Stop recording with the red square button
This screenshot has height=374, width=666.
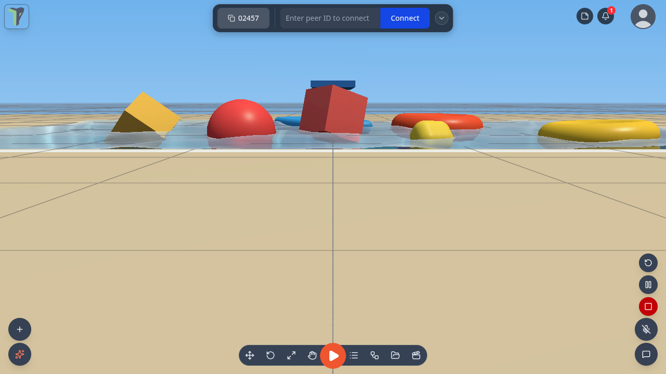tap(648, 306)
